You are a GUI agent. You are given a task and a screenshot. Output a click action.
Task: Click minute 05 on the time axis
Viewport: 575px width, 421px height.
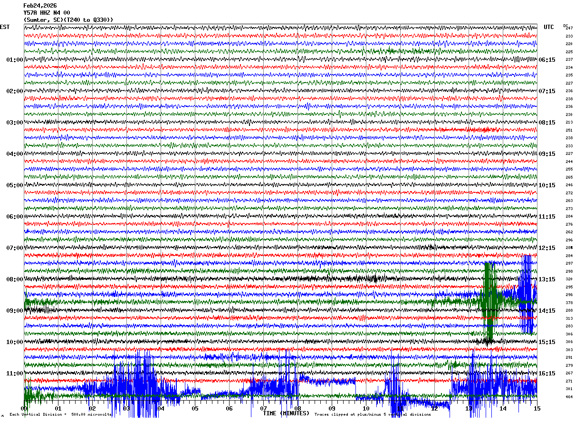coord(195,409)
